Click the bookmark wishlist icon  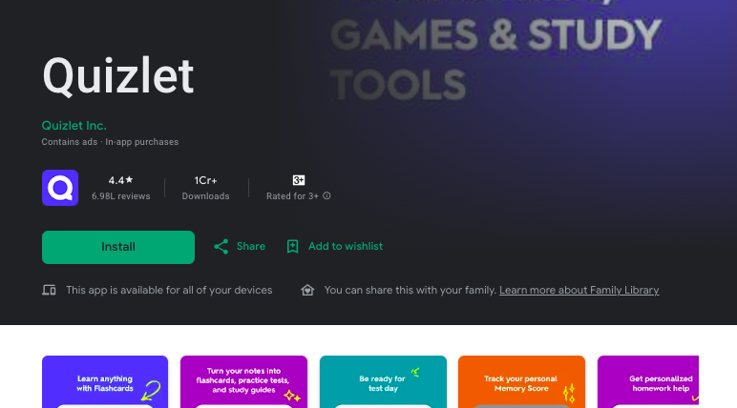[292, 247]
